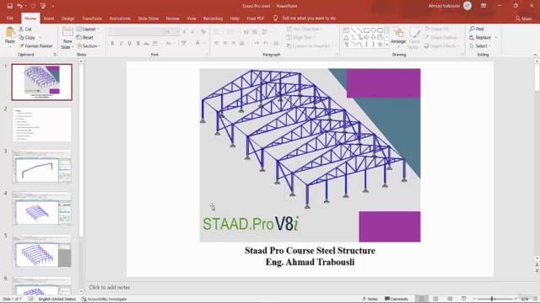Share the presentation
540x303 pixels.
pos(524,19)
